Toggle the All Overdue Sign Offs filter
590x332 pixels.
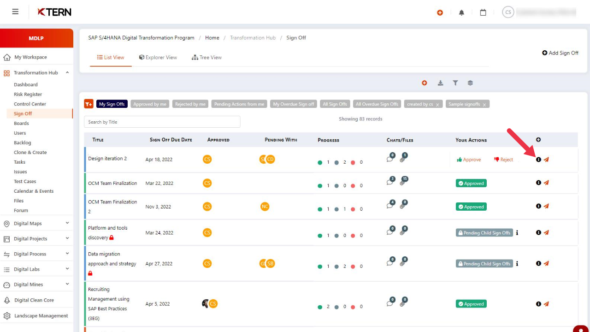[377, 104]
